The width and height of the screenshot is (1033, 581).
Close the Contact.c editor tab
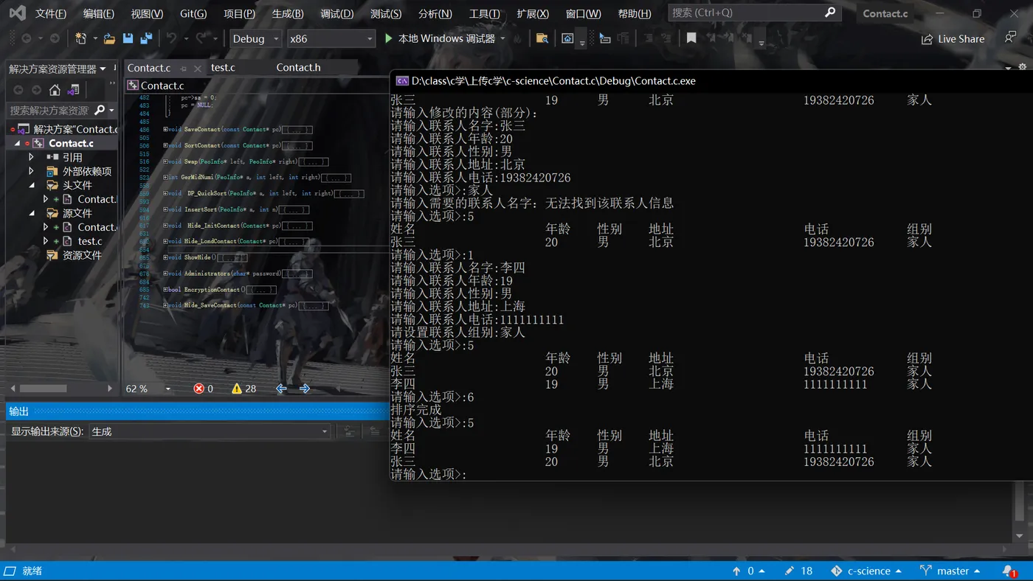(197, 68)
